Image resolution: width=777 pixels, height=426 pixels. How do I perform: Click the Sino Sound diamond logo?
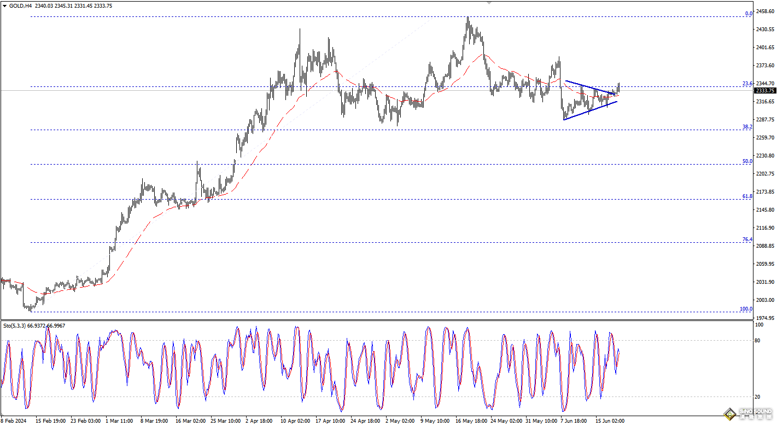(728, 415)
